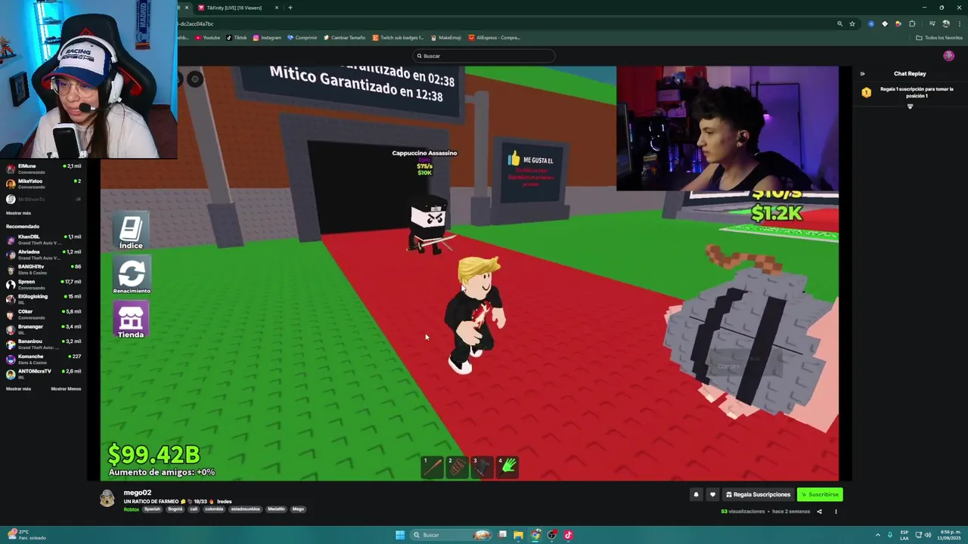The height and width of the screenshot is (544, 968).
Task: Open Todos los favoritos folder
Action: 939,38
